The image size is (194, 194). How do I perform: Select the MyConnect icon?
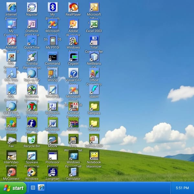[x=11, y=172]
